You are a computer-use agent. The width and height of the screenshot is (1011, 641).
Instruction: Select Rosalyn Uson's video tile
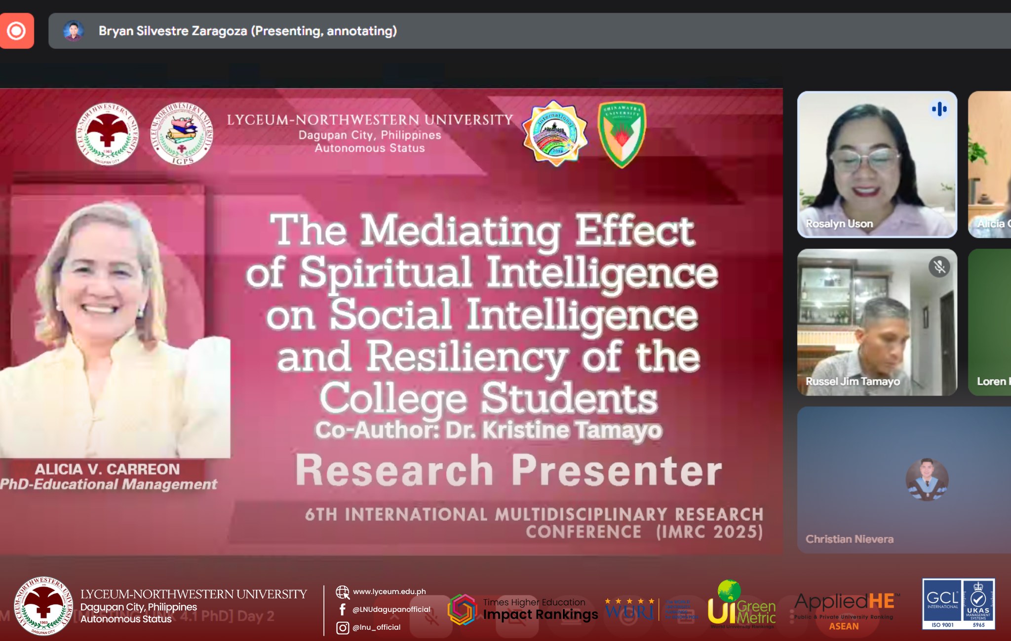877,164
